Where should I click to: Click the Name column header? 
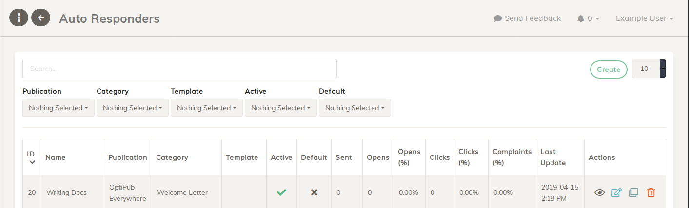pyautogui.click(x=56, y=157)
